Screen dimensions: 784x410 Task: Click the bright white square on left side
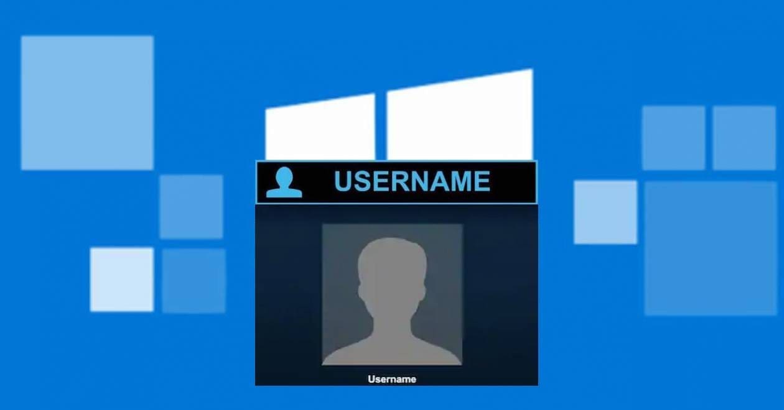tap(121, 280)
